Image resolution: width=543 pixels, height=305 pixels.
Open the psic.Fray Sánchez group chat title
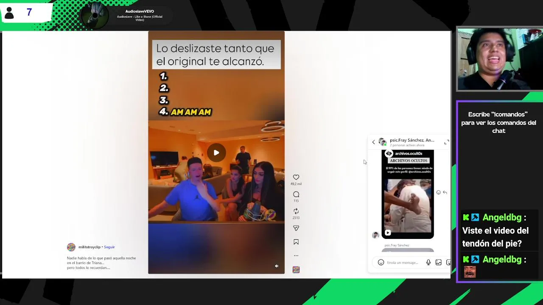(412, 140)
